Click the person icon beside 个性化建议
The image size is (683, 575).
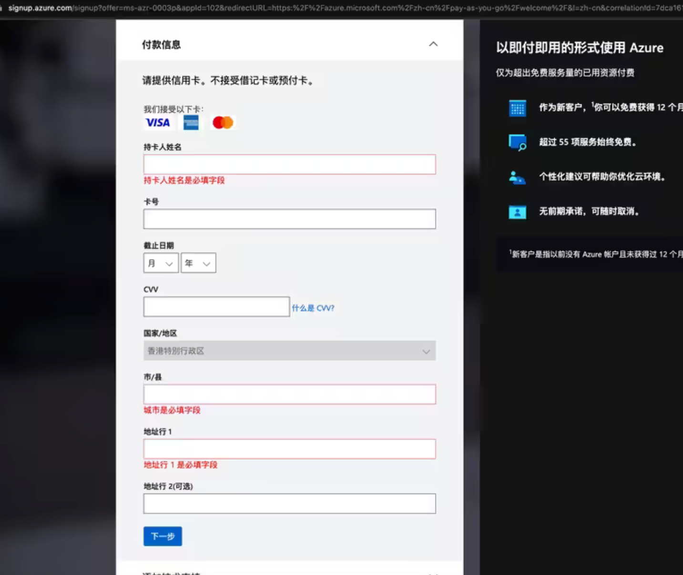517,177
